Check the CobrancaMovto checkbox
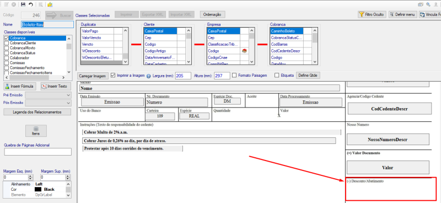The image size is (441, 203). point(7,48)
